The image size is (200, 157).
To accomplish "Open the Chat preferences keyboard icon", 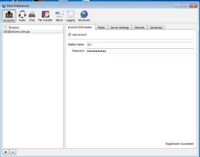I will (x=32, y=14).
